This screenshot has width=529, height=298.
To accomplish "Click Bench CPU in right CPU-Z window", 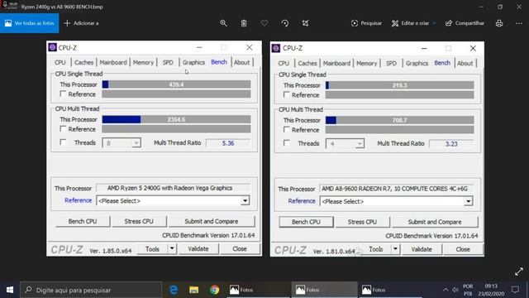I will tap(306, 222).
